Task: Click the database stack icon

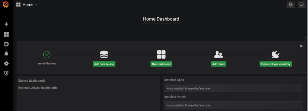Action: 104,55
